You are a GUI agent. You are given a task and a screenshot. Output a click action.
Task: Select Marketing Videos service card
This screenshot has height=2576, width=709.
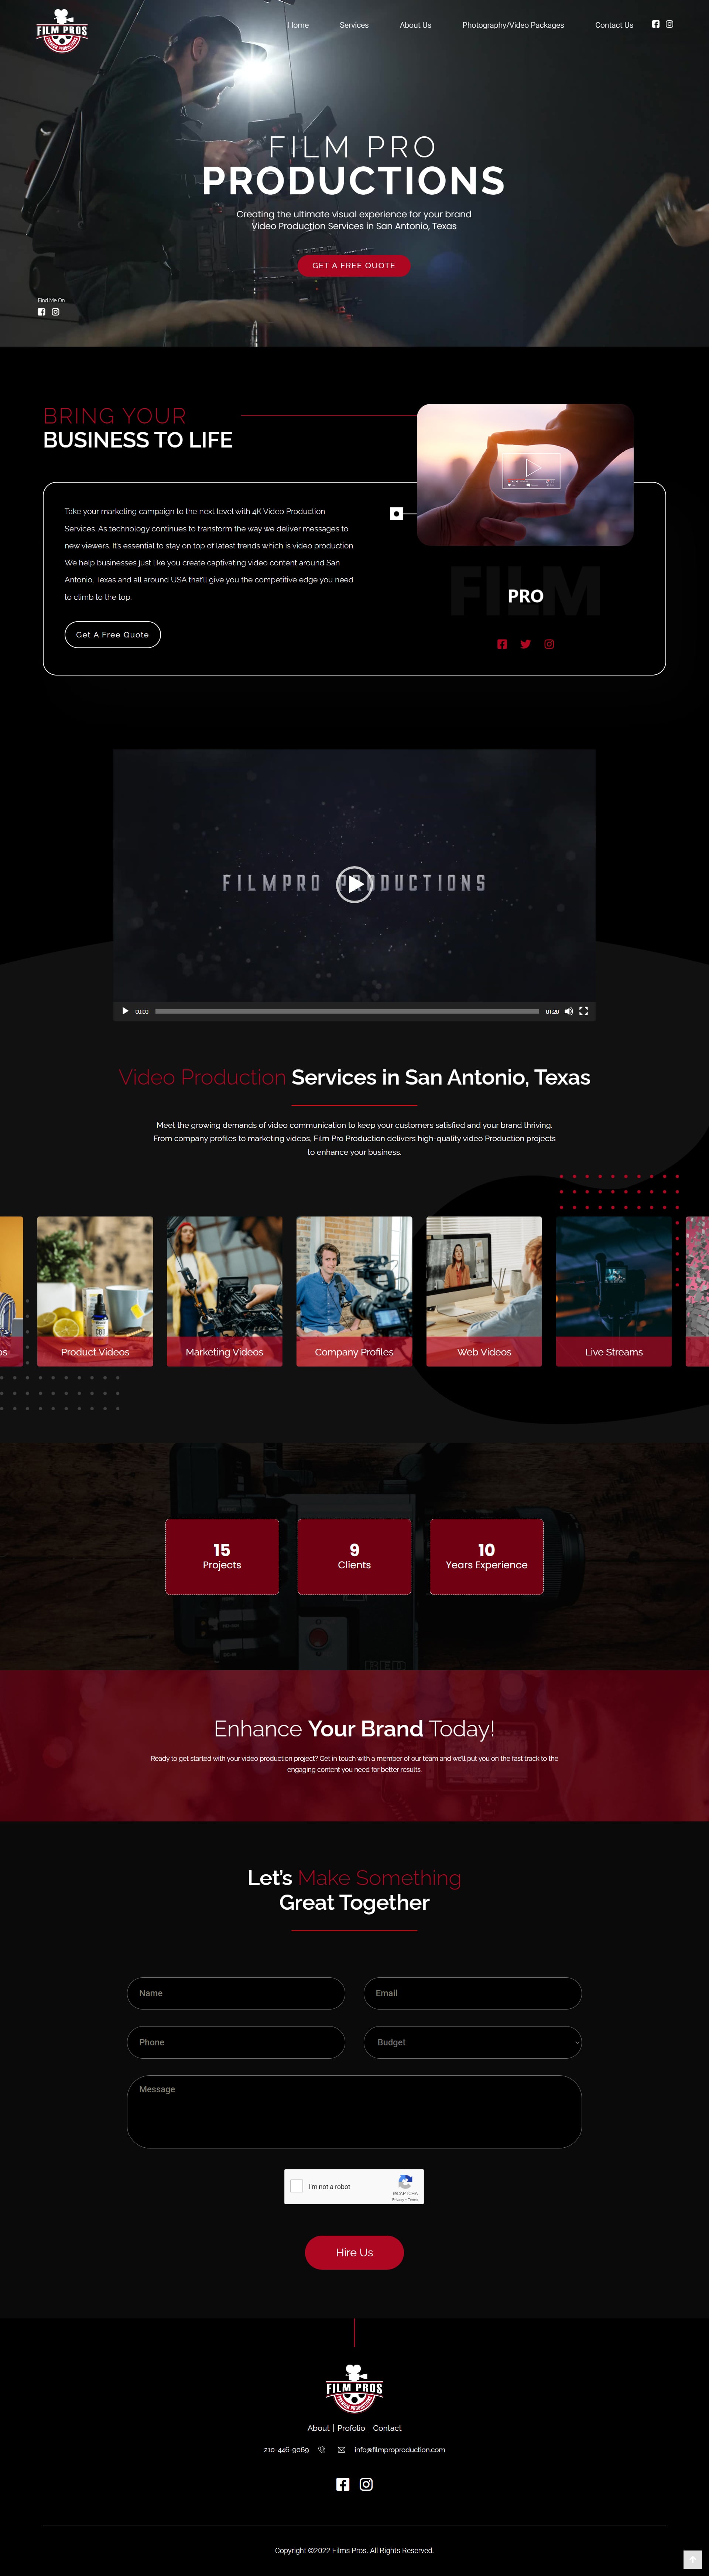[224, 1291]
